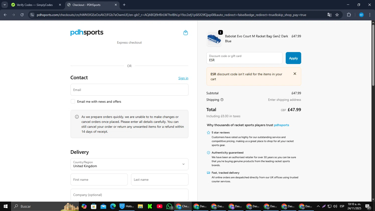Open WhatsApp from the taskbar

(169, 206)
